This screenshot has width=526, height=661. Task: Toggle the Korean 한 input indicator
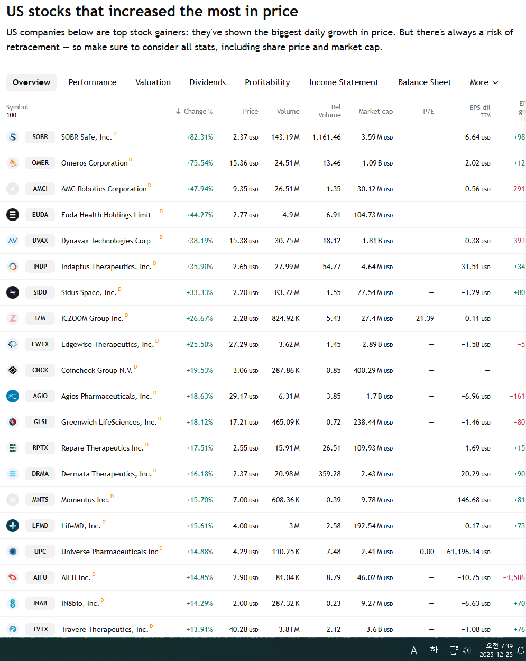click(x=433, y=650)
